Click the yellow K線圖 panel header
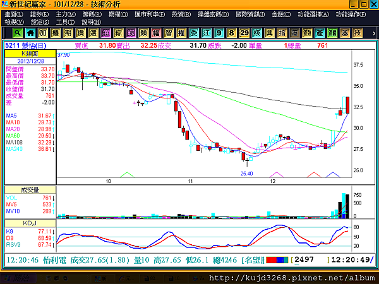 30,54
